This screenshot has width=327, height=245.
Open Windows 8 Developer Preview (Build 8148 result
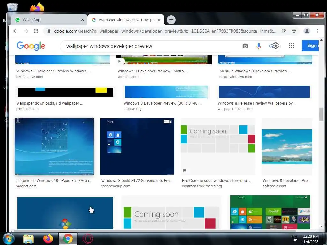pyautogui.click(x=163, y=103)
